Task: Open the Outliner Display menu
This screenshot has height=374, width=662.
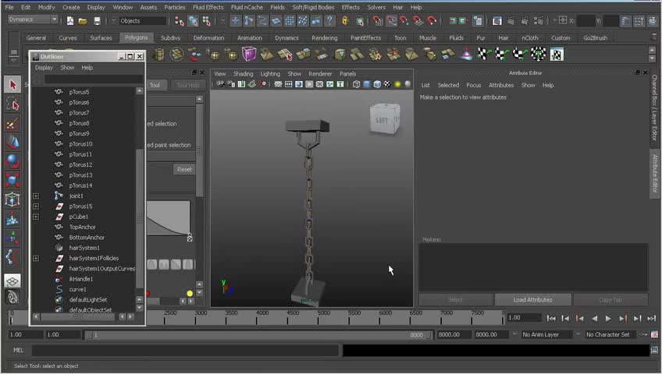Action: 44,67
